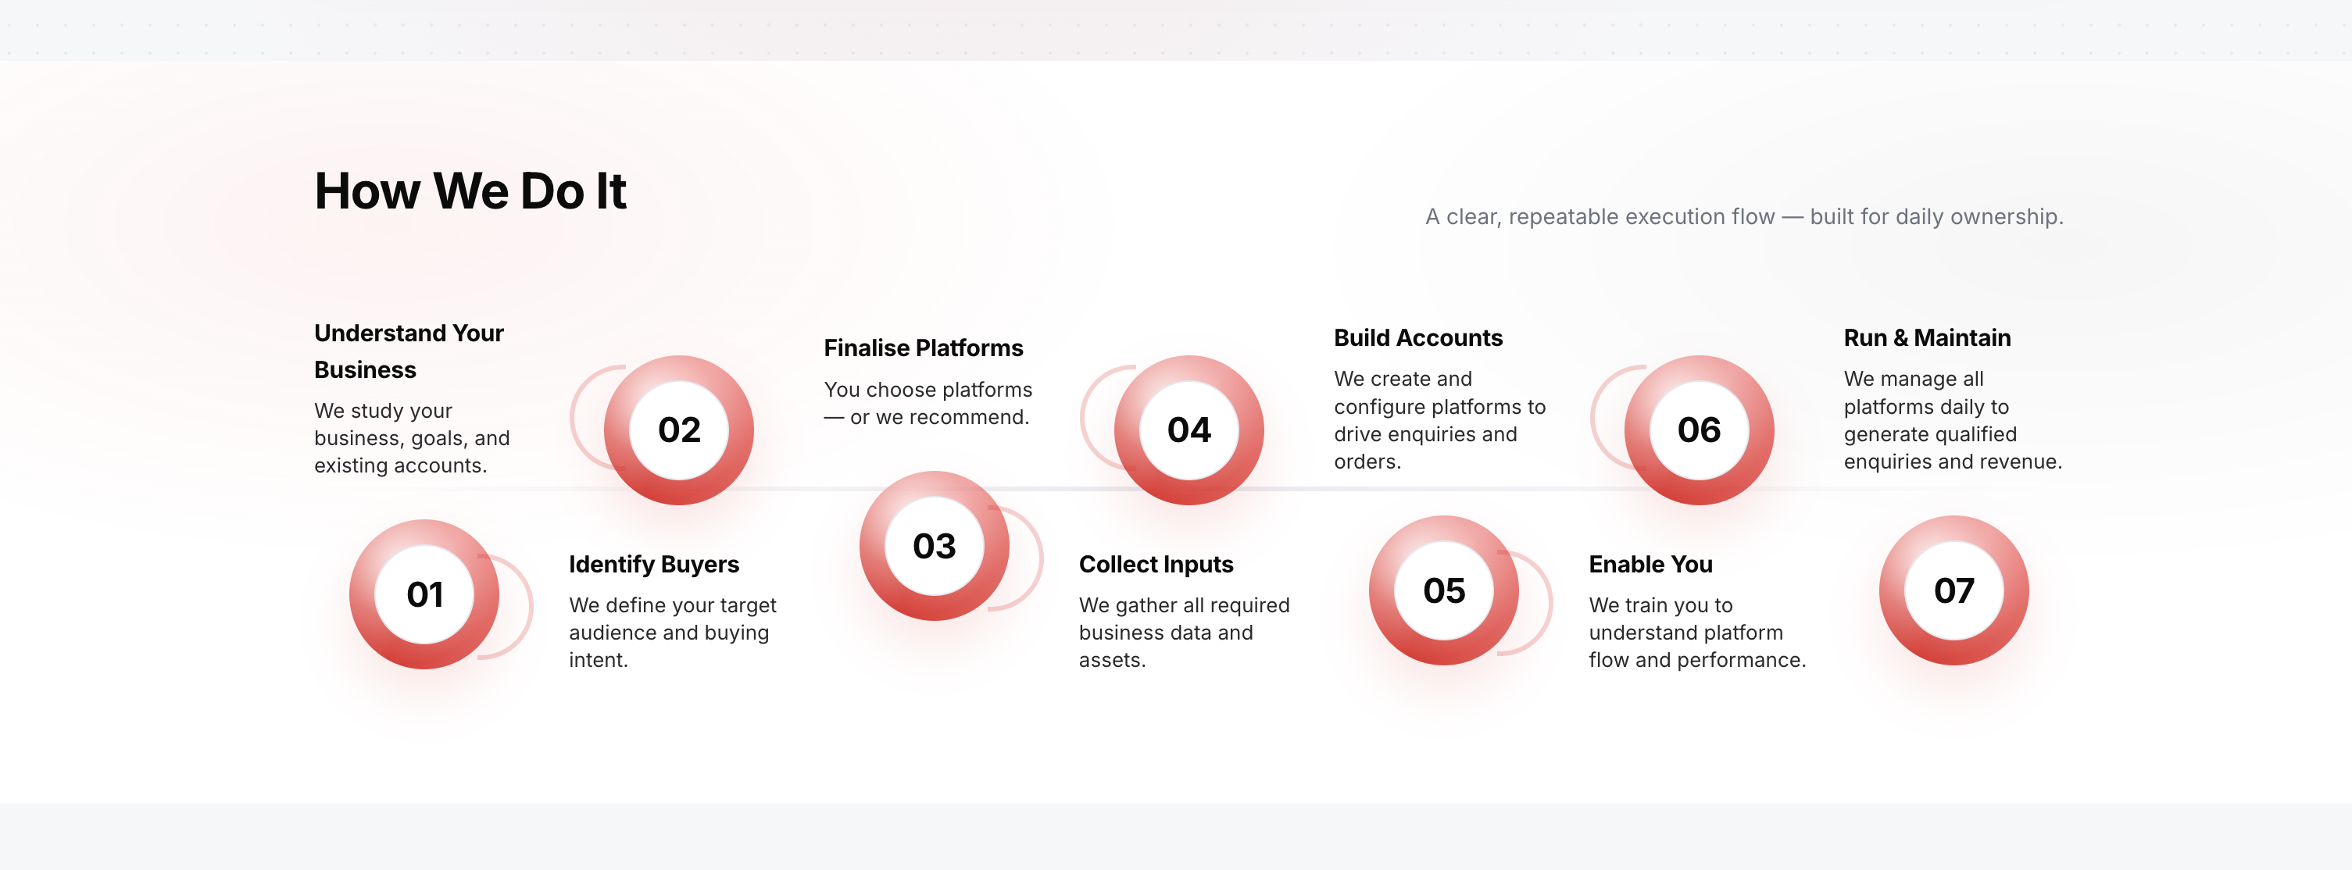Click the "How We Do It" heading
This screenshot has width=2352, height=870.
coord(470,191)
